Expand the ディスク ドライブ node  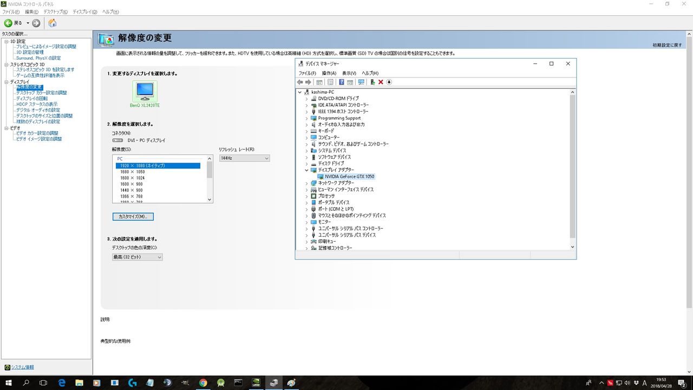click(306, 164)
